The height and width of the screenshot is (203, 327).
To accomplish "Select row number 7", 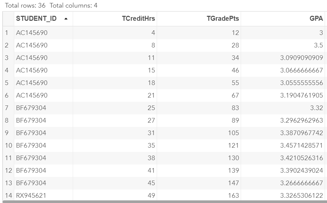I will [x=7, y=108].
